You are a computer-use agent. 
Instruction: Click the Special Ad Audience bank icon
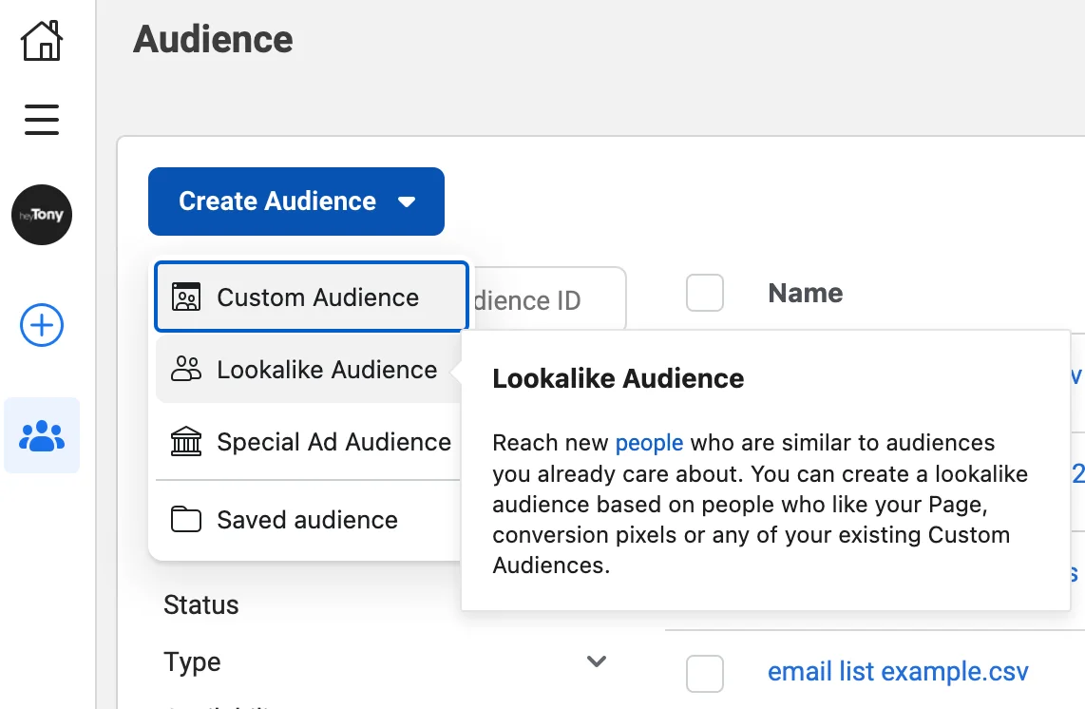[x=186, y=441]
